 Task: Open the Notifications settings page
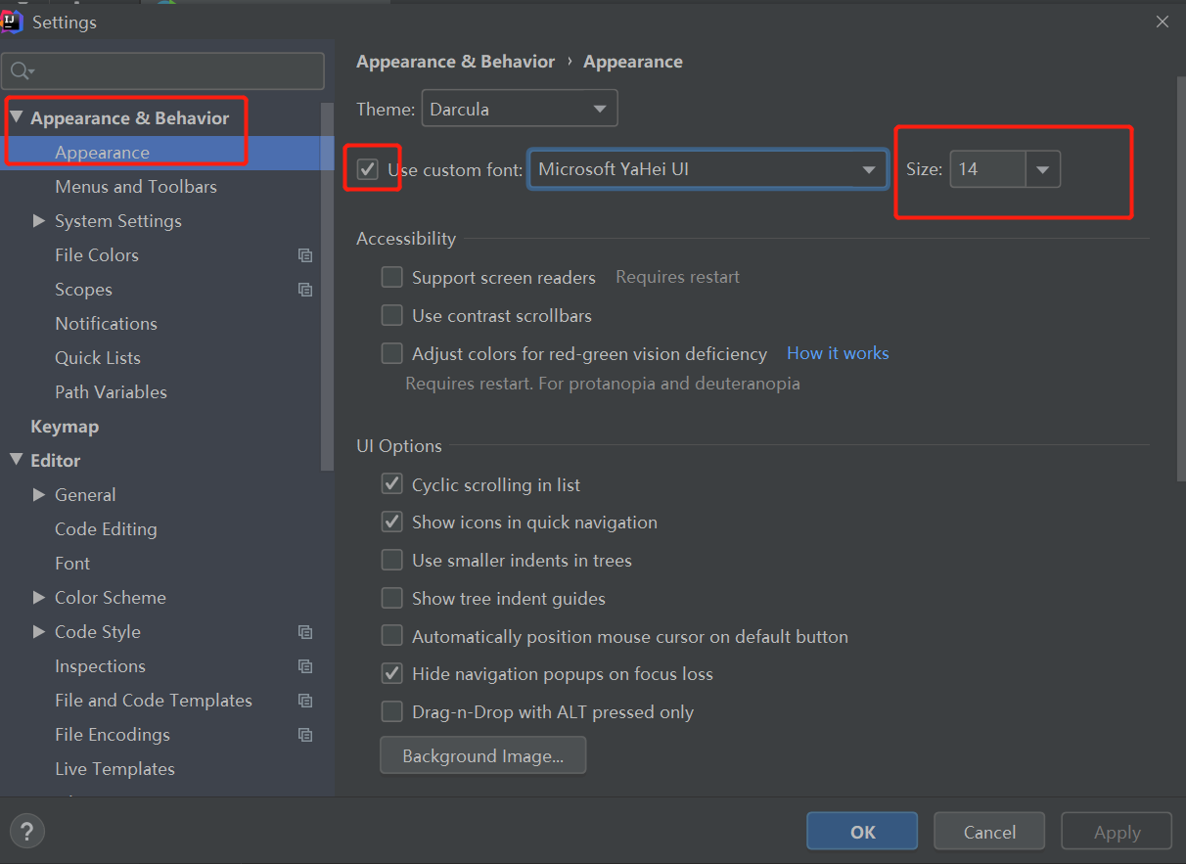[x=106, y=324]
